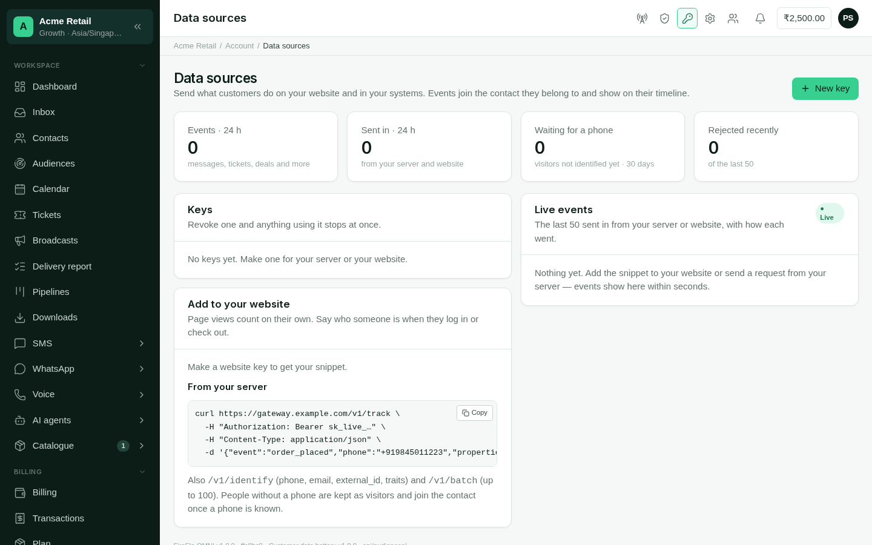Click the Inbox tray icon

pos(20,112)
